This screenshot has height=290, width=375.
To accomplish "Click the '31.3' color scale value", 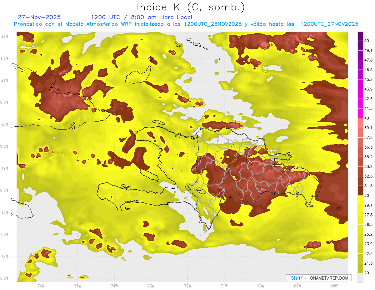I will tap(368, 186).
